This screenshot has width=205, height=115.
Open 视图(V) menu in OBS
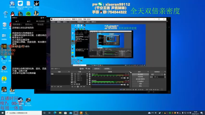coord(65,22)
